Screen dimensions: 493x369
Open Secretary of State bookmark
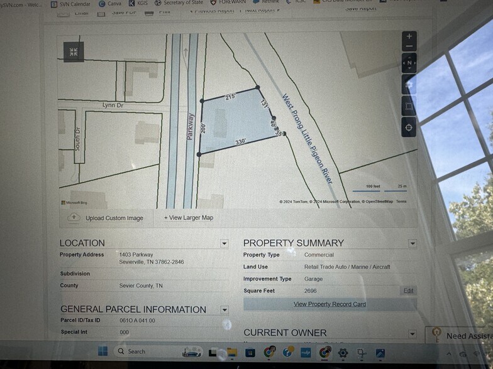179,4
